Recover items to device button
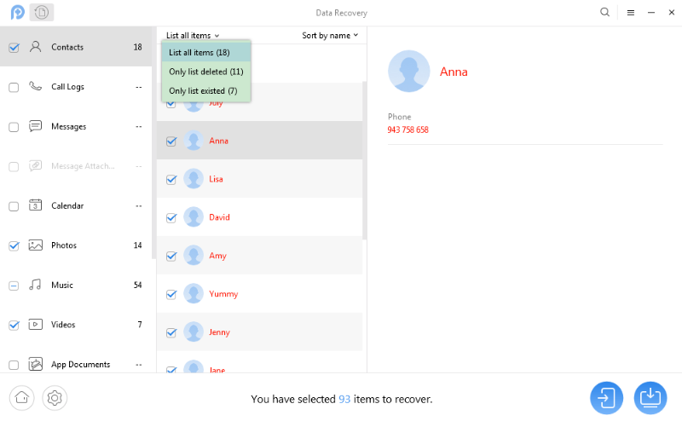Viewport: 682px width, 421px height. (606, 398)
